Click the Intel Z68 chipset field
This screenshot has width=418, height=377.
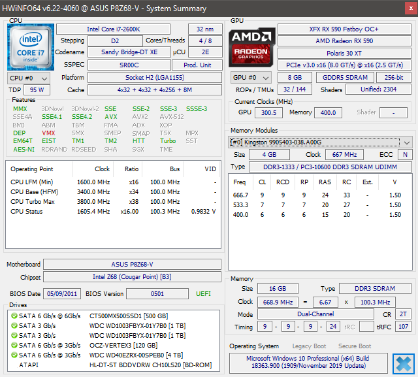pyautogui.click(x=132, y=277)
